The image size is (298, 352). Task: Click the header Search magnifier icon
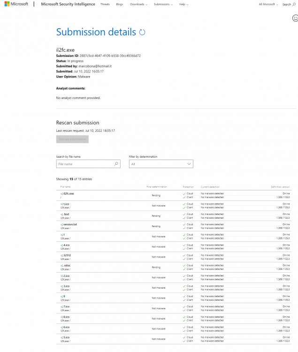point(294,4)
